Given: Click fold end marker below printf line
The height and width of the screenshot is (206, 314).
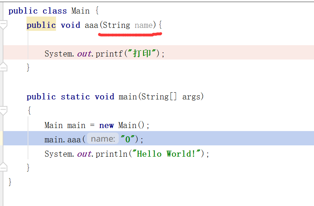Looking at the screenshot, I should coord(3,67).
